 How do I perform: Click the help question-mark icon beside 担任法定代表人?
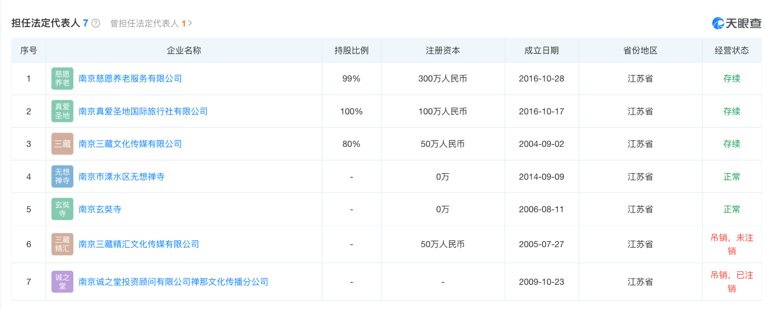pos(96,23)
